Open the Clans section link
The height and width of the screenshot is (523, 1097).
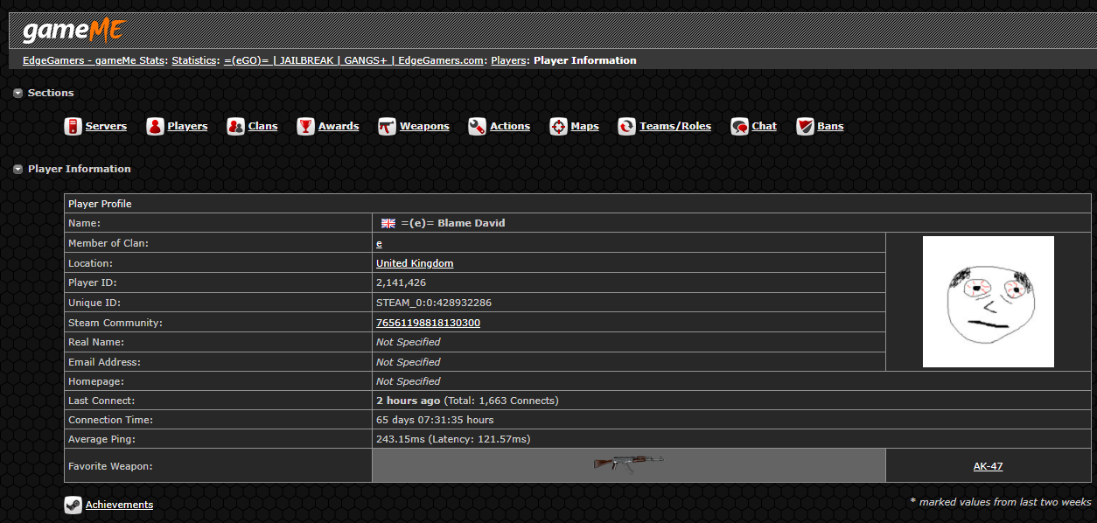(262, 127)
